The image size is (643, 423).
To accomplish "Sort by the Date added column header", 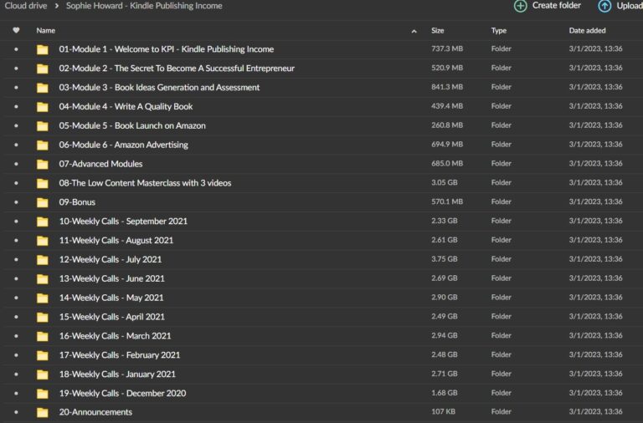I will point(587,31).
